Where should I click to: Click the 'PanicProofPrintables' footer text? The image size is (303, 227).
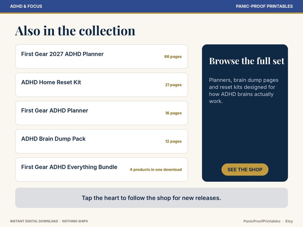(262, 221)
